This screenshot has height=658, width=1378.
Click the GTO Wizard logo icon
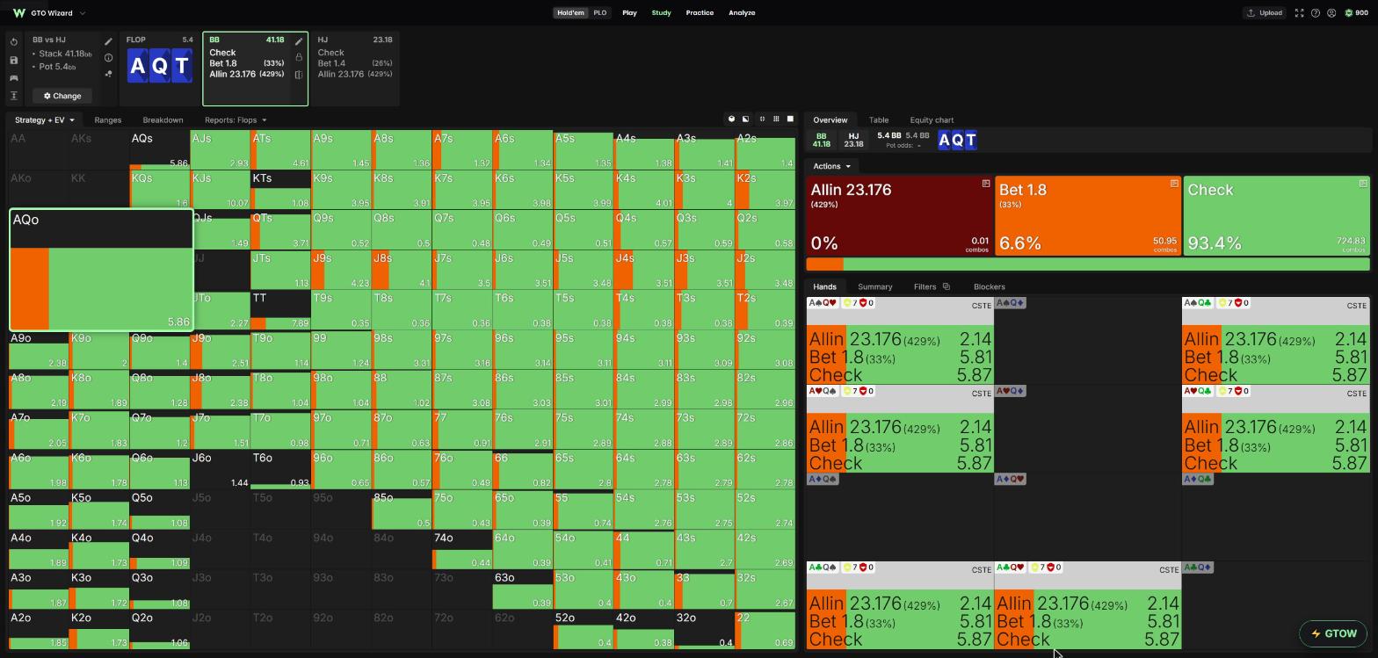coord(19,13)
